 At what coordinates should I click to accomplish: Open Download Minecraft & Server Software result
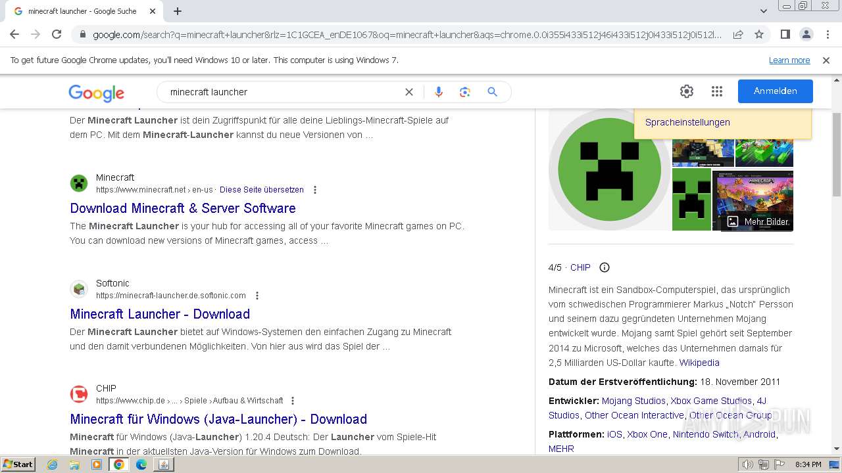(183, 208)
